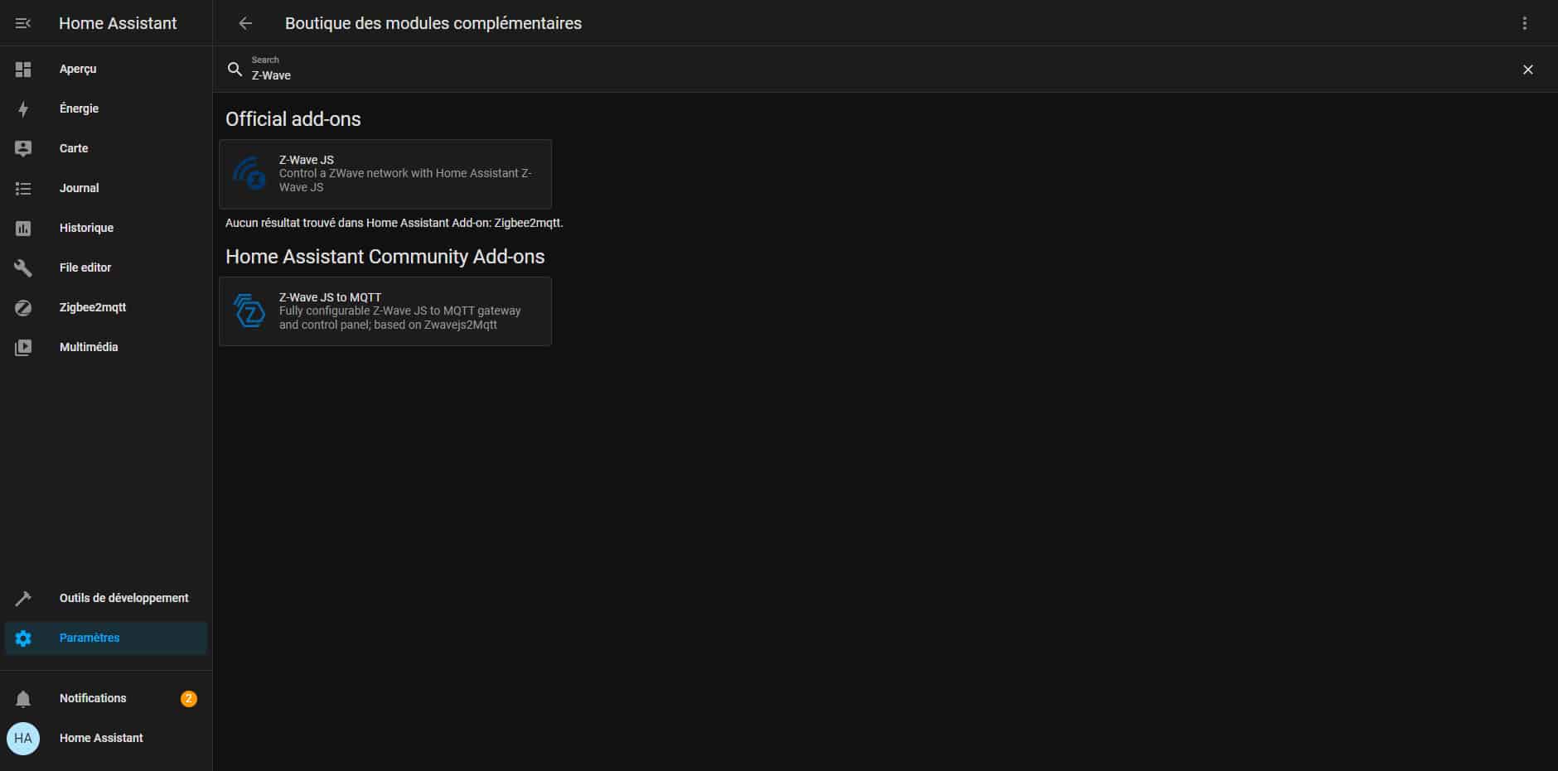The width and height of the screenshot is (1558, 771).
Task: Go back with the arrow icon
Action: click(x=245, y=23)
